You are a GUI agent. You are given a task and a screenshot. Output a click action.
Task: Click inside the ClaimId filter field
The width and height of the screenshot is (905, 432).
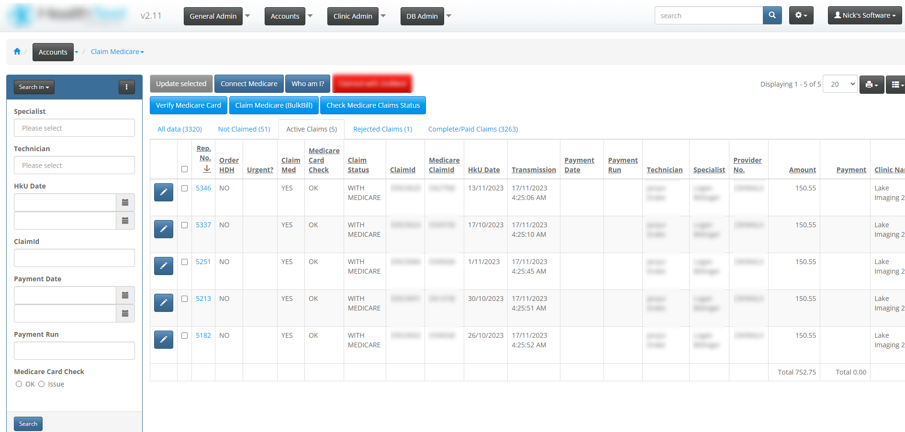pos(74,258)
